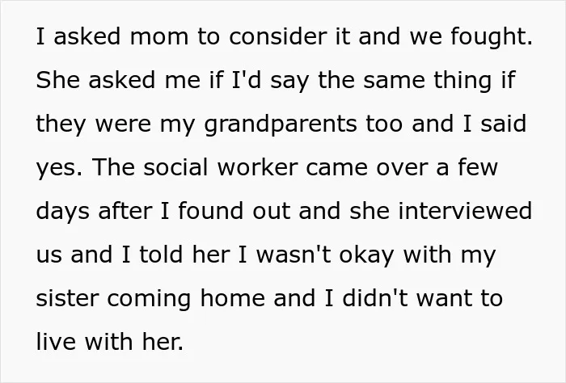Click the word "She" starting second line
566x383 pixels.
pos(57,80)
